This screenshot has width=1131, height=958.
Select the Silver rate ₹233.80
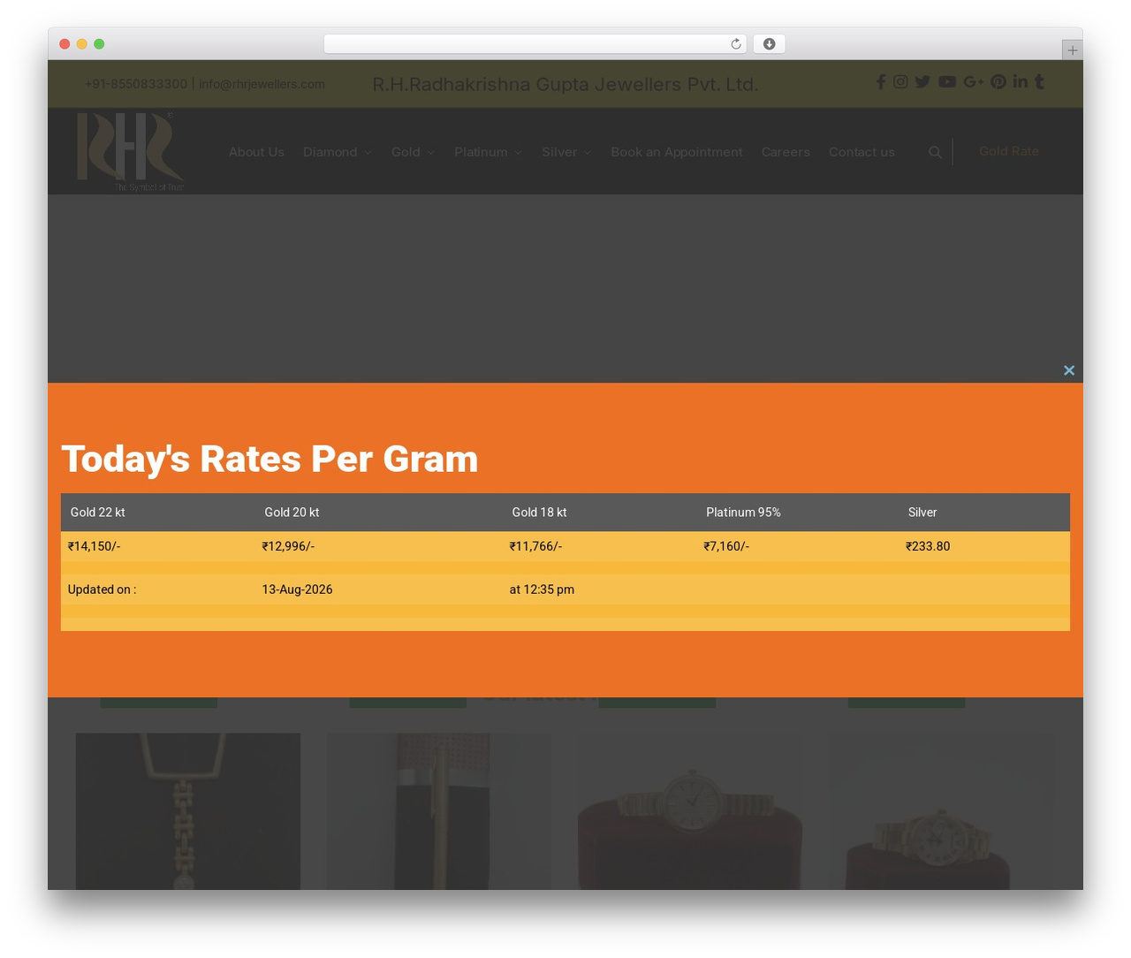pos(928,546)
